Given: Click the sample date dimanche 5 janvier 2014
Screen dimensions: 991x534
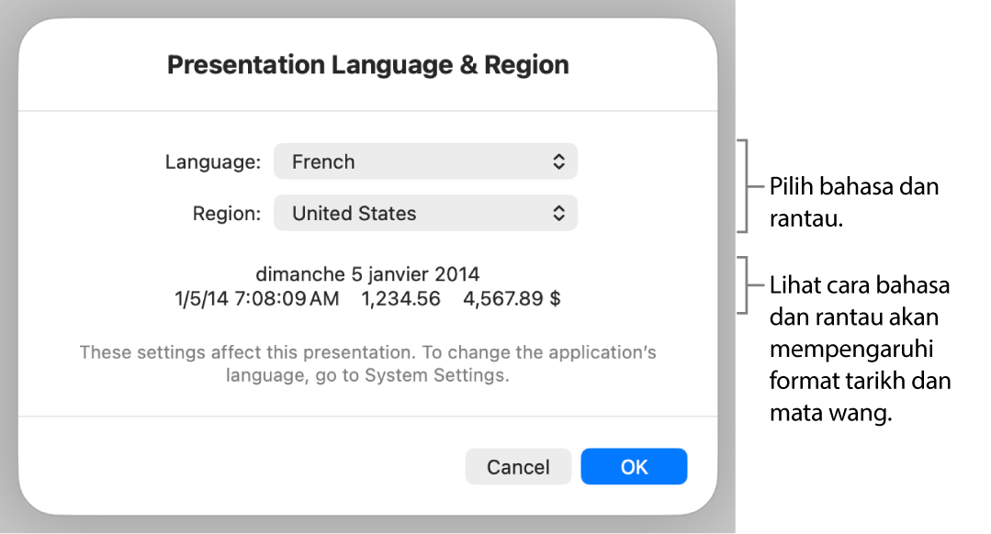Looking at the screenshot, I should [x=367, y=273].
